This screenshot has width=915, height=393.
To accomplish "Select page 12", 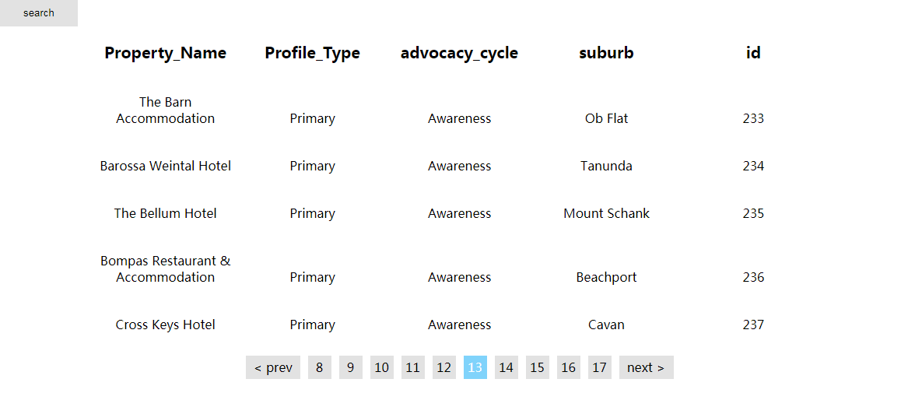I will click(x=444, y=367).
